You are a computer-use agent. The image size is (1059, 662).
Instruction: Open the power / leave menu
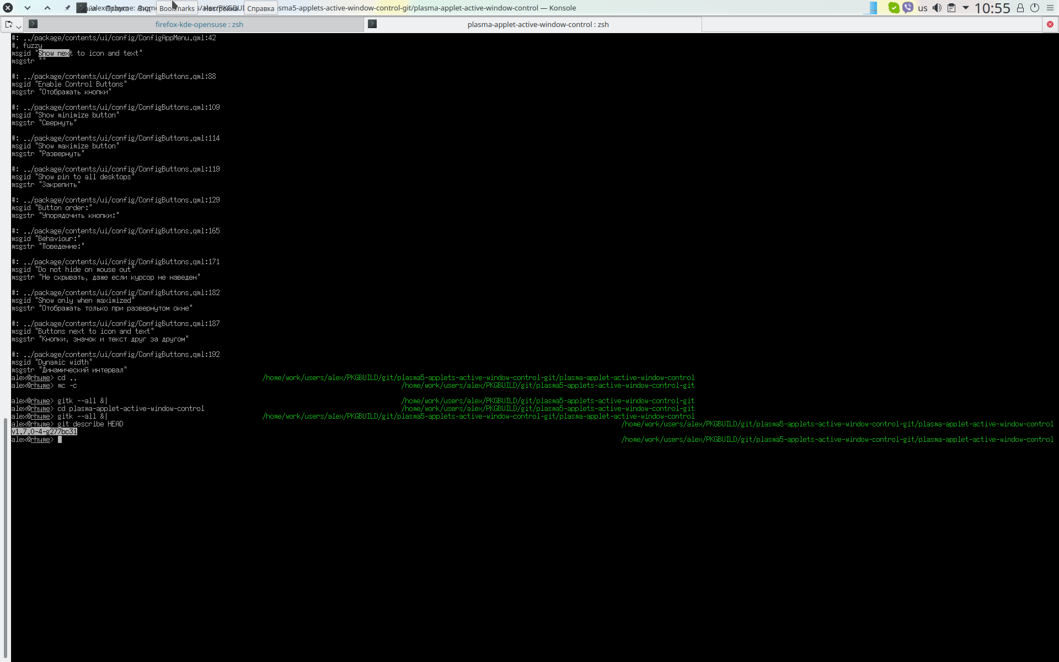[1035, 8]
